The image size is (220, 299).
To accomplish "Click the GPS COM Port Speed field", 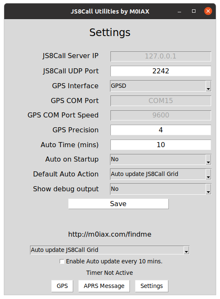I will (x=161, y=115).
